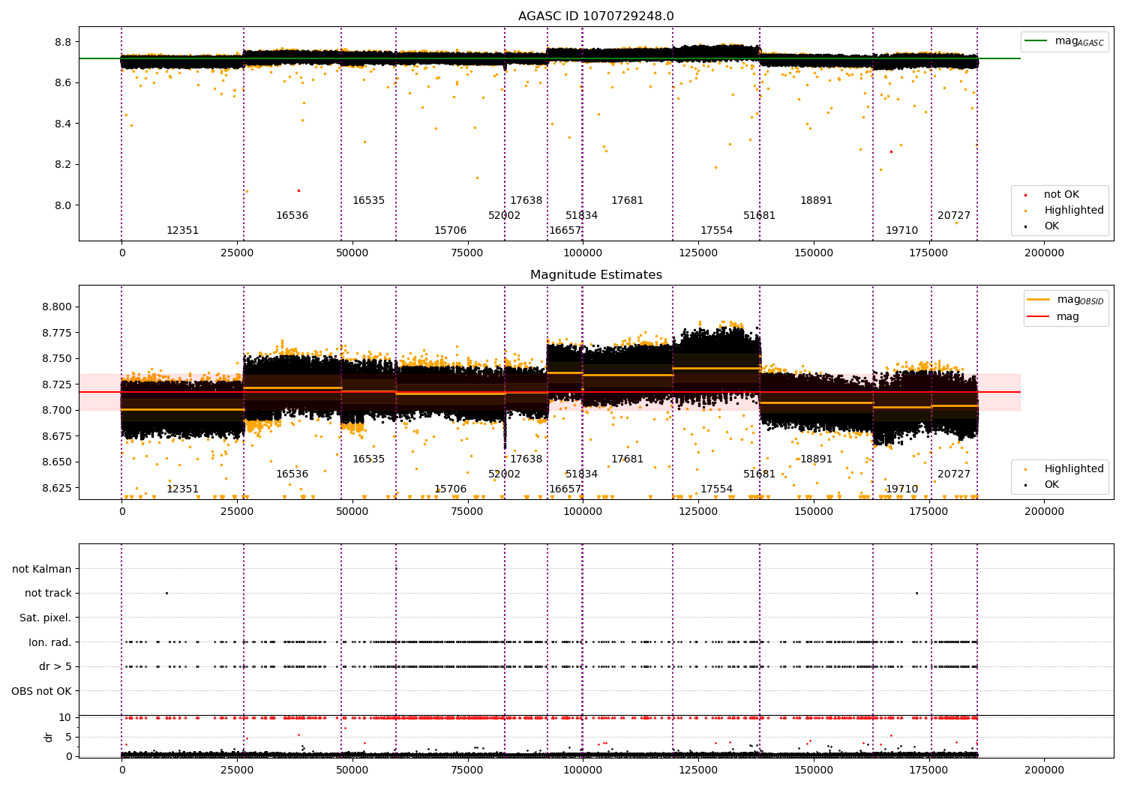Click 15706 in the Magnitude Estimates plot
The height and width of the screenshot is (787, 1125).
click(x=450, y=489)
